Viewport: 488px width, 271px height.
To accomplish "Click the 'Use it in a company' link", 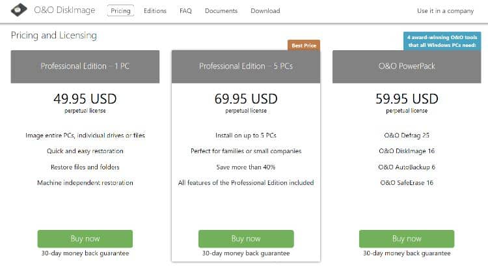I will click(x=444, y=11).
